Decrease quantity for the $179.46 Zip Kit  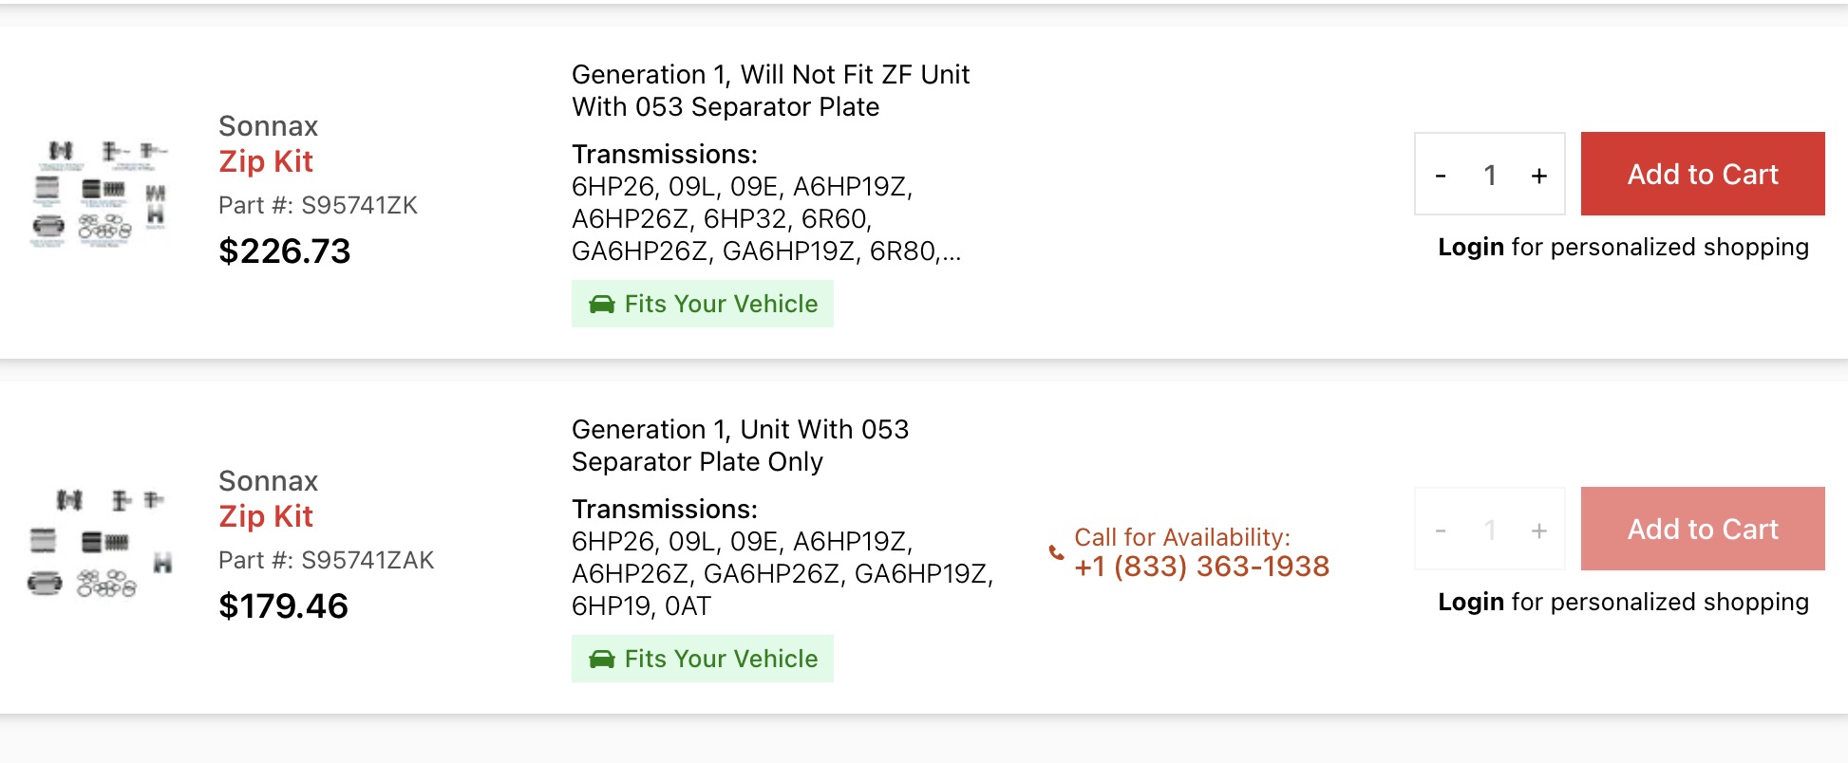1441,530
